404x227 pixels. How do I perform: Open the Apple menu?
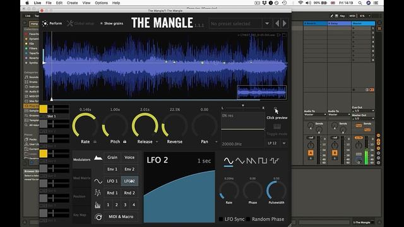point(27,3)
